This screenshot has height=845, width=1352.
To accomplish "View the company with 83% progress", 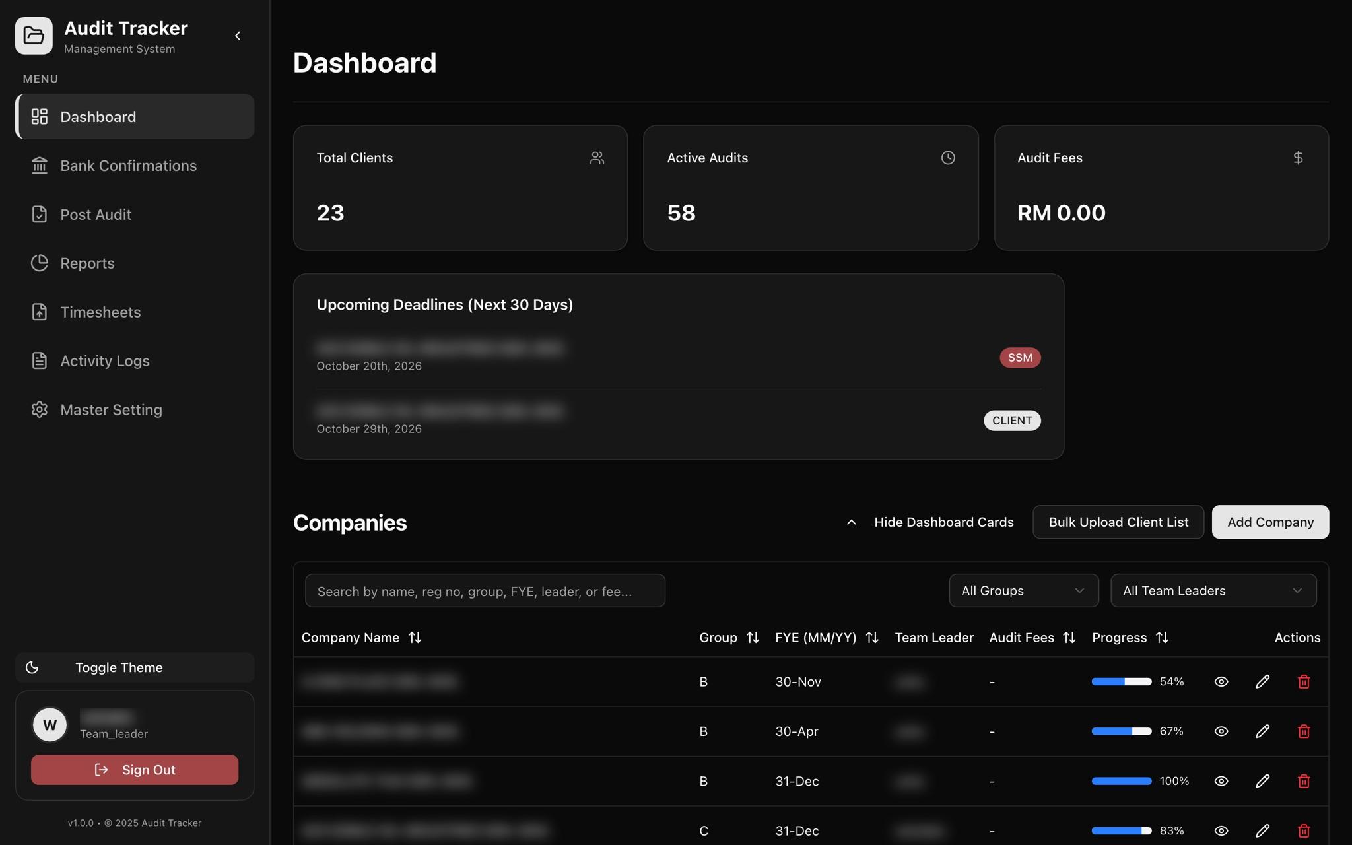I will 1221,830.
